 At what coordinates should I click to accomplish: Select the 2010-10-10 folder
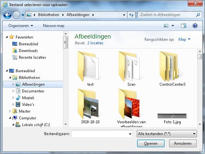[x=90, y=106]
